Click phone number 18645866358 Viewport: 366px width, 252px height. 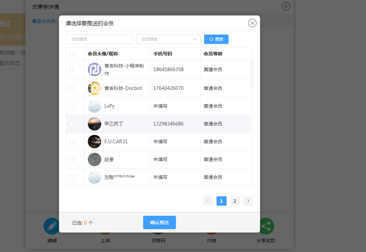[x=168, y=69]
